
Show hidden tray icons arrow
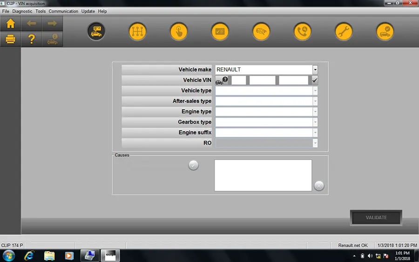click(x=354, y=256)
